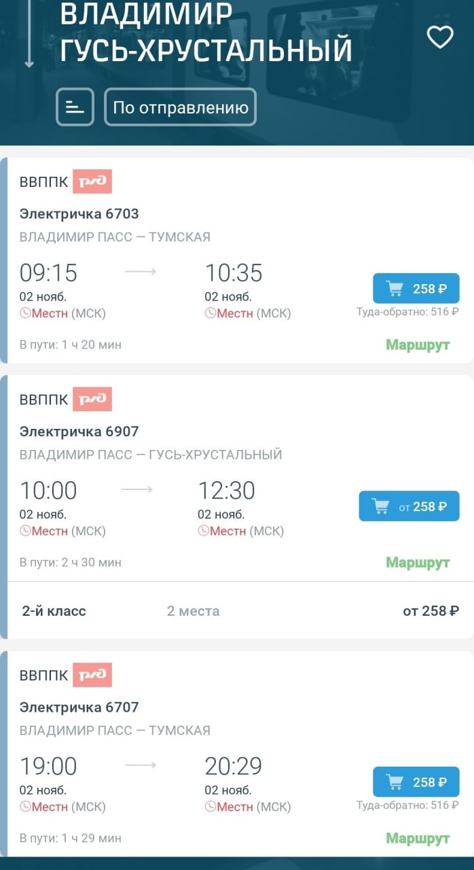
Task: Open Маршрут link for Электричка 6703
Action: [x=418, y=345]
